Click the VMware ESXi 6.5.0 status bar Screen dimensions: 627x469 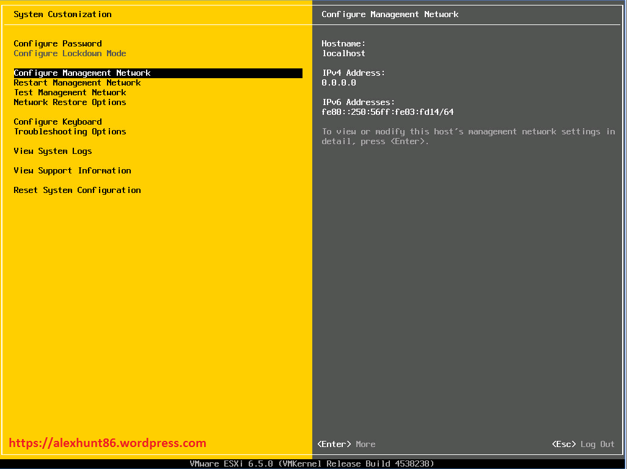313,464
